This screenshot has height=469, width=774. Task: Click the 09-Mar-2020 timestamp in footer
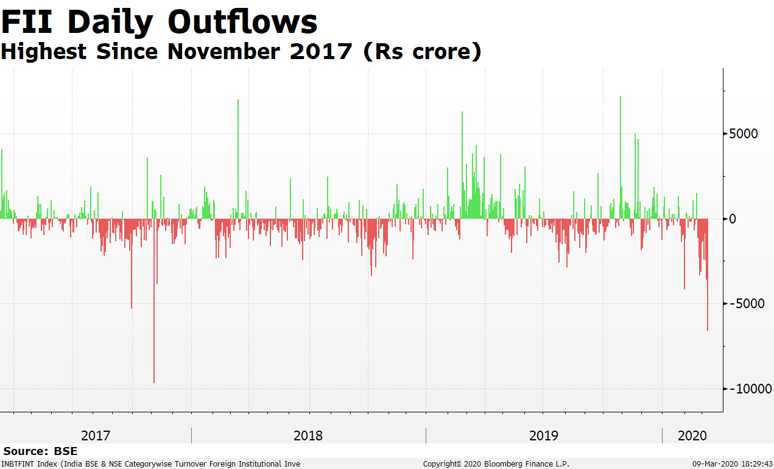(x=732, y=464)
